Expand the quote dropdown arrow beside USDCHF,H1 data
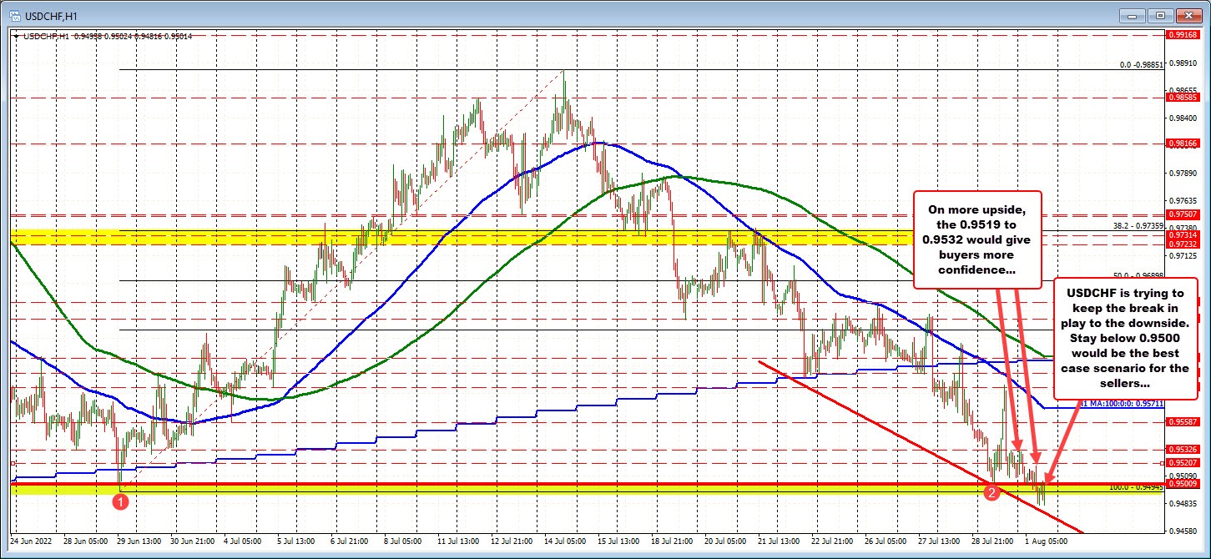1211x559 pixels. pos(16,37)
